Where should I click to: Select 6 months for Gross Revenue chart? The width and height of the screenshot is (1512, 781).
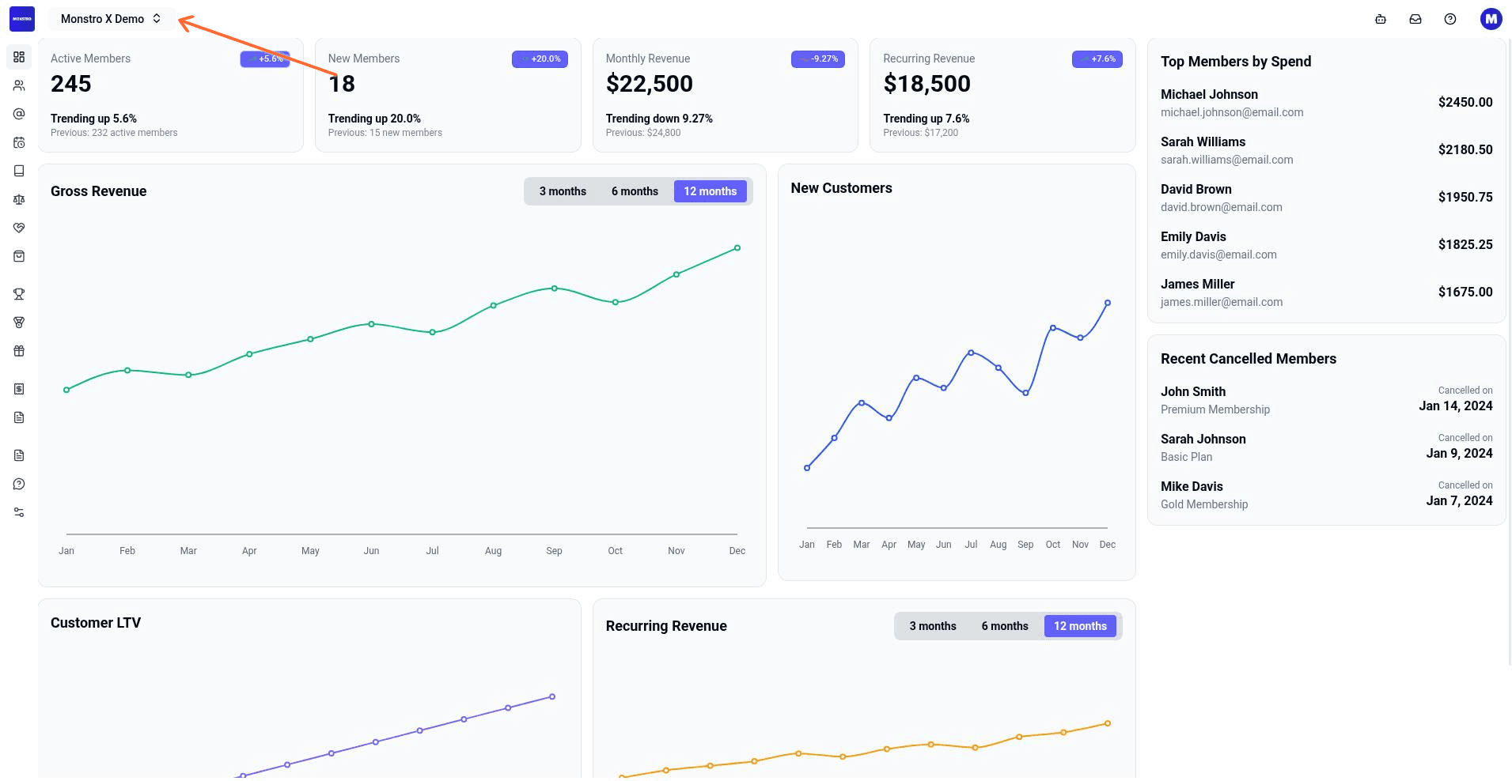(x=635, y=191)
